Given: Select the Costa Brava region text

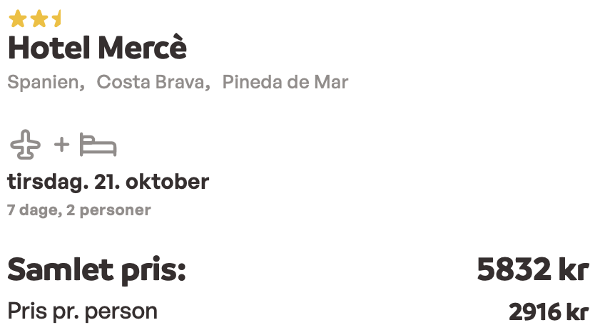Looking at the screenshot, I should (153, 82).
